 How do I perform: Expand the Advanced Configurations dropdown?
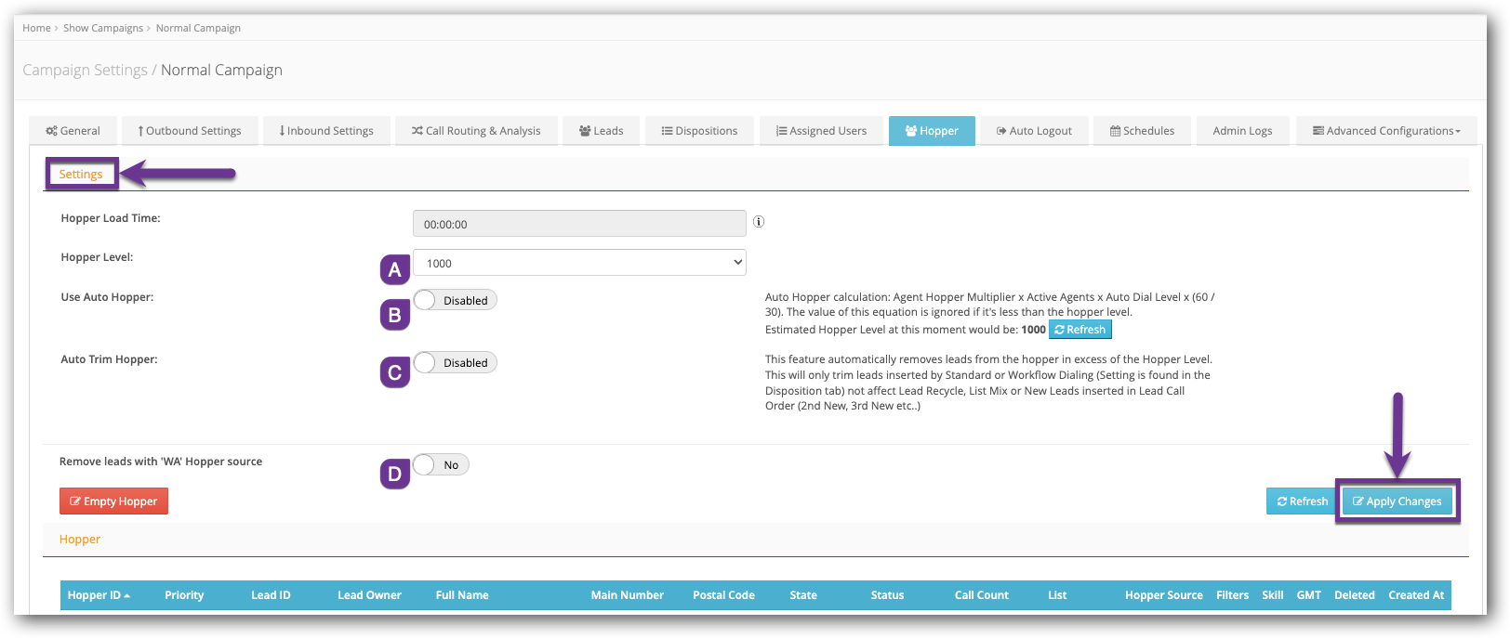coord(1386,131)
